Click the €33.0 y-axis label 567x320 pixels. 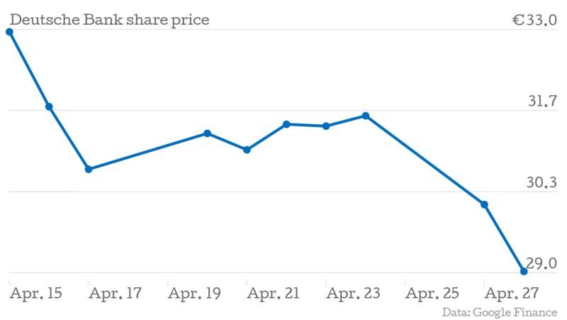click(x=535, y=20)
